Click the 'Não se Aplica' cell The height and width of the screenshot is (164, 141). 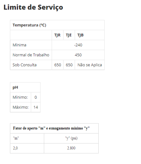click(90, 65)
